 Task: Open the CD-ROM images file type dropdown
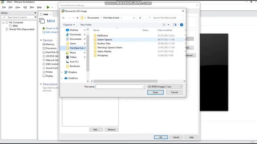[x=165, y=86]
